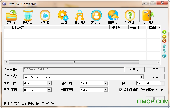
Task: Move item down with the down arrow icon
Action: pos(164,51)
